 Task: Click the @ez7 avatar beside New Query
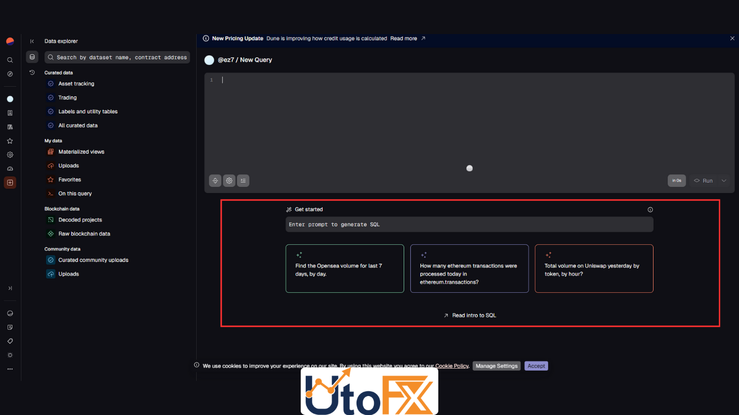click(x=209, y=60)
